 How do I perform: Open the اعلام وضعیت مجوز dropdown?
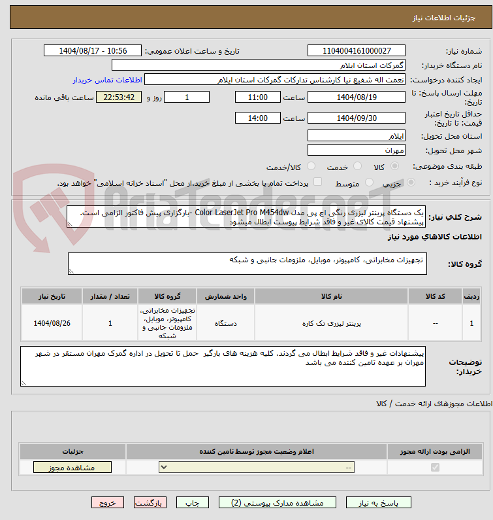click(257, 467)
